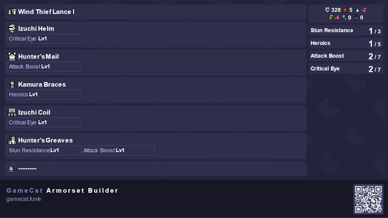388x218 pixels.
Task: Click the dragon resistance icon
Action: 356,18
